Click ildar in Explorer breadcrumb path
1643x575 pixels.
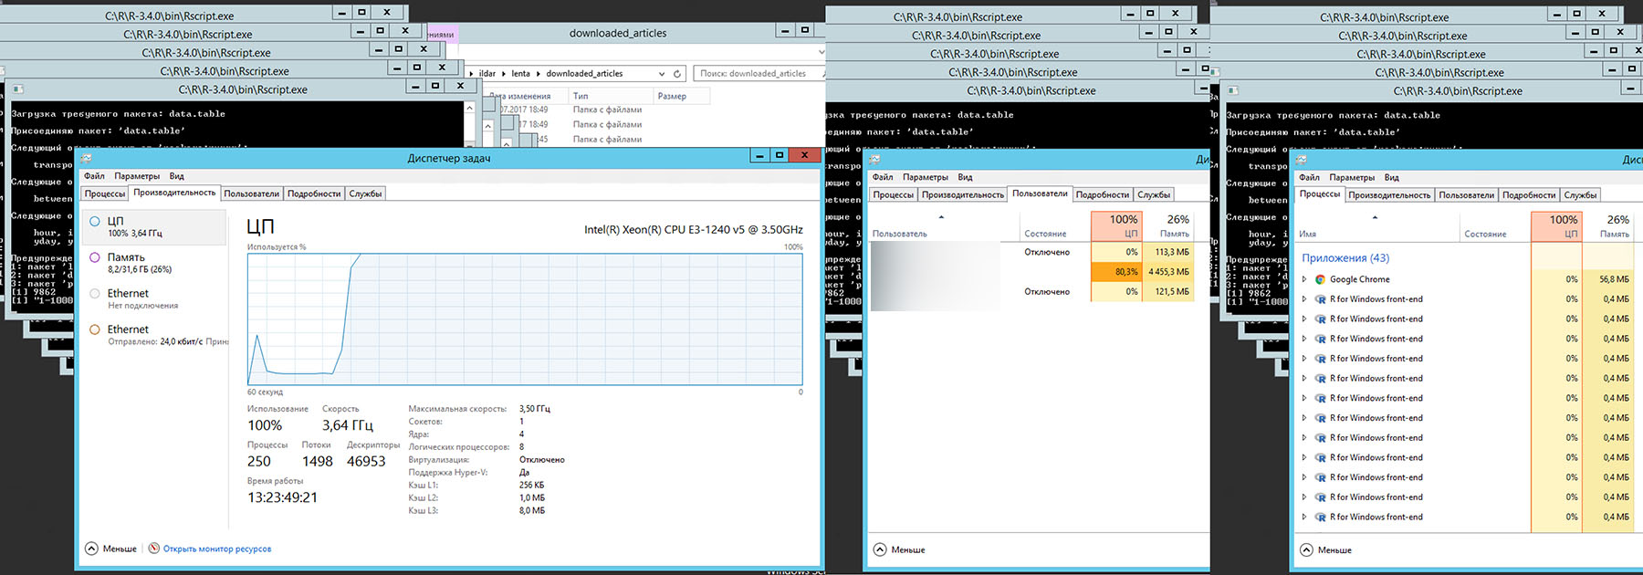click(487, 74)
